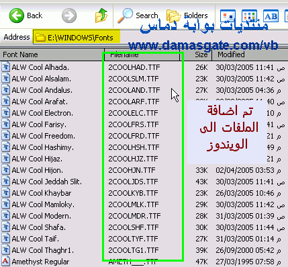This screenshot has height=267, width=288.
Task: Click the 47K size of Amethyst Regular
Action: coord(201,262)
